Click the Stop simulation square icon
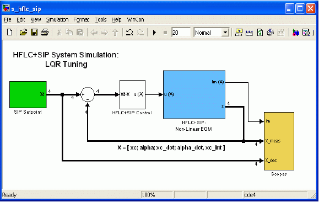Image resolution: width=319 pixels, height=202 pixels. (165, 33)
